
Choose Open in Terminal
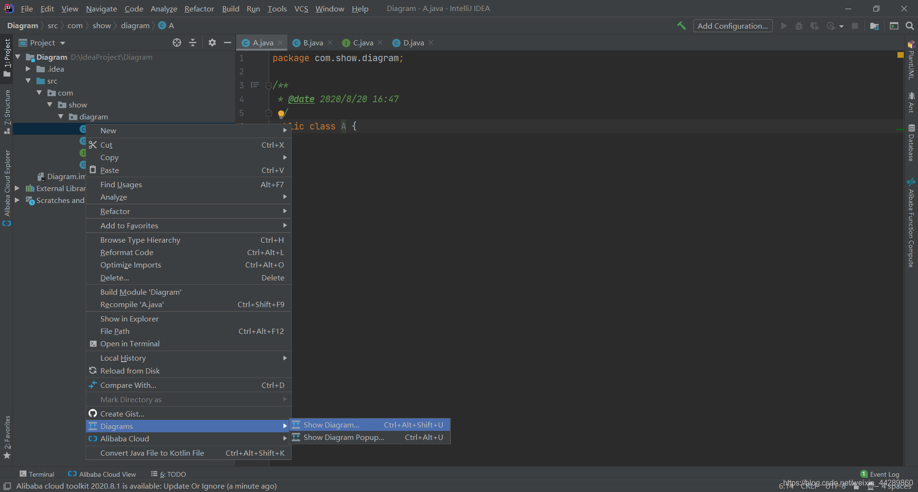point(188,343)
